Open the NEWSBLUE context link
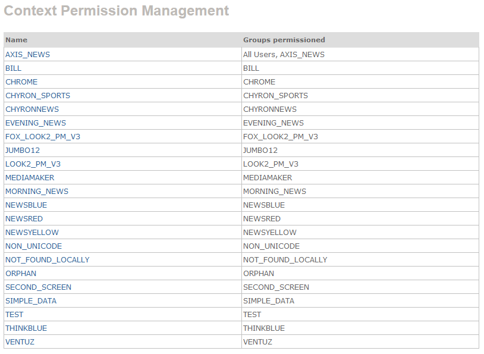Screen dimensions: 484x354 pyautogui.click(x=26, y=205)
